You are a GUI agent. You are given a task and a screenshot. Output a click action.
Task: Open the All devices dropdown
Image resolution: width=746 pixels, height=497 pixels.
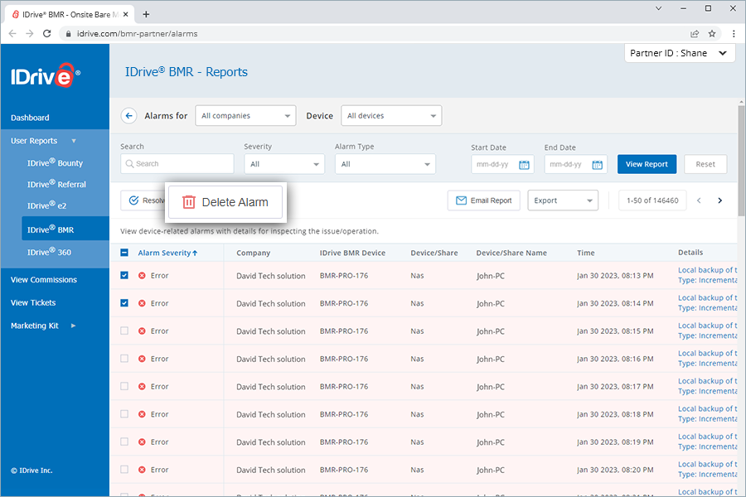[391, 116]
